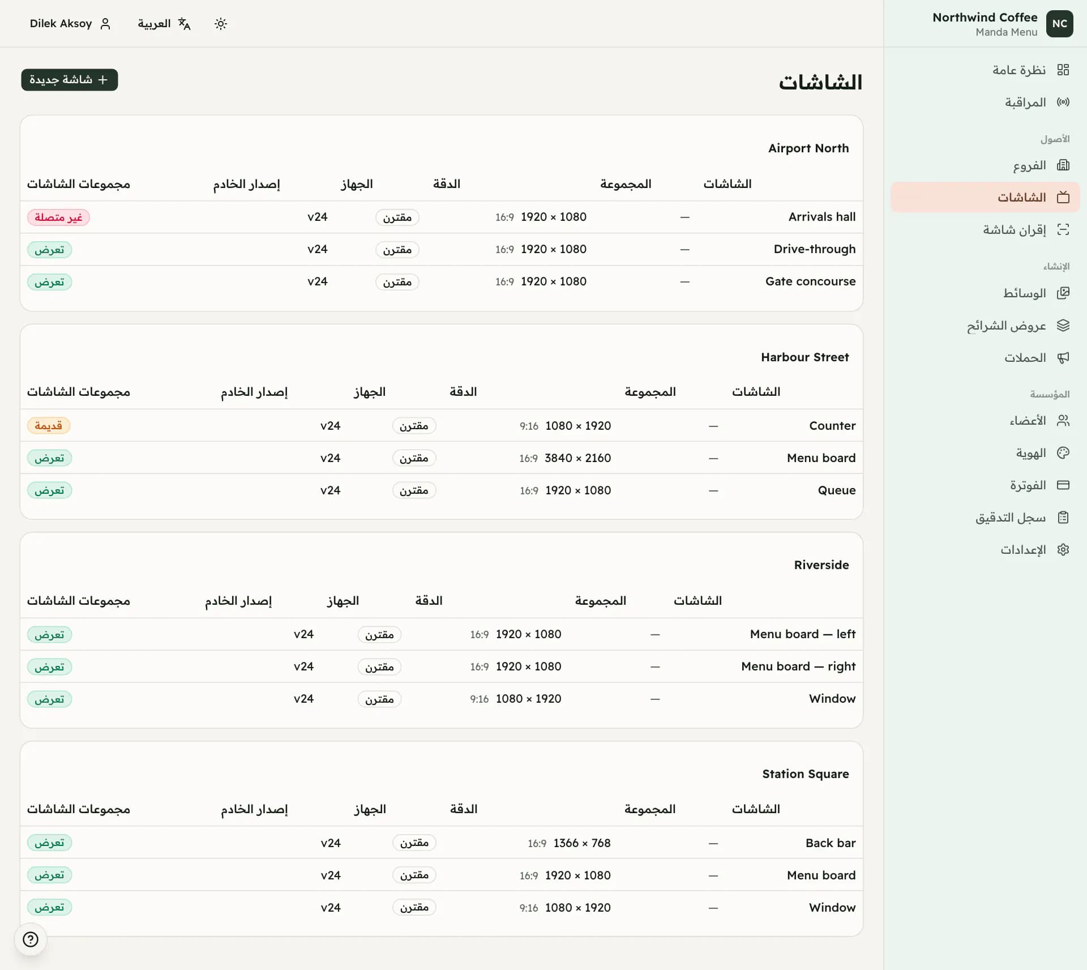Open the Dilek Aksoy user menu
Image resolution: width=1087 pixels, height=970 pixels.
click(70, 24)
